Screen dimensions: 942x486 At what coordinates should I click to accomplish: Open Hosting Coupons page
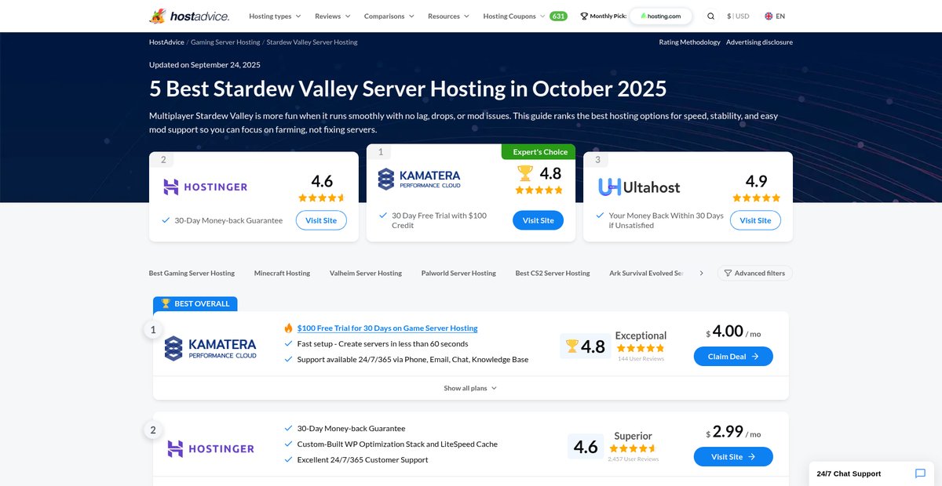pos(509,16)
